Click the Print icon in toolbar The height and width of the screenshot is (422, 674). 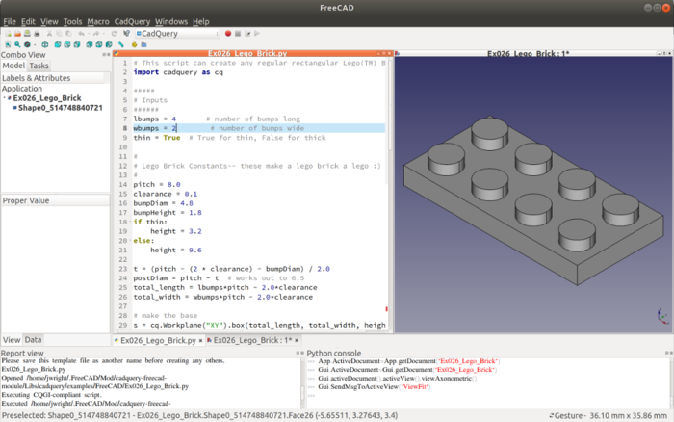tap(39, 33)
